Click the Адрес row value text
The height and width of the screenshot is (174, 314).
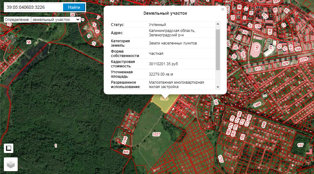point(172,33)
